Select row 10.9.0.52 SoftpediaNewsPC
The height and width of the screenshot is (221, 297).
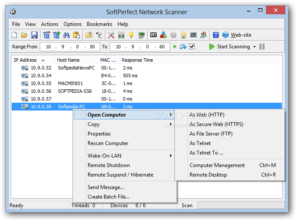point(147,68)
